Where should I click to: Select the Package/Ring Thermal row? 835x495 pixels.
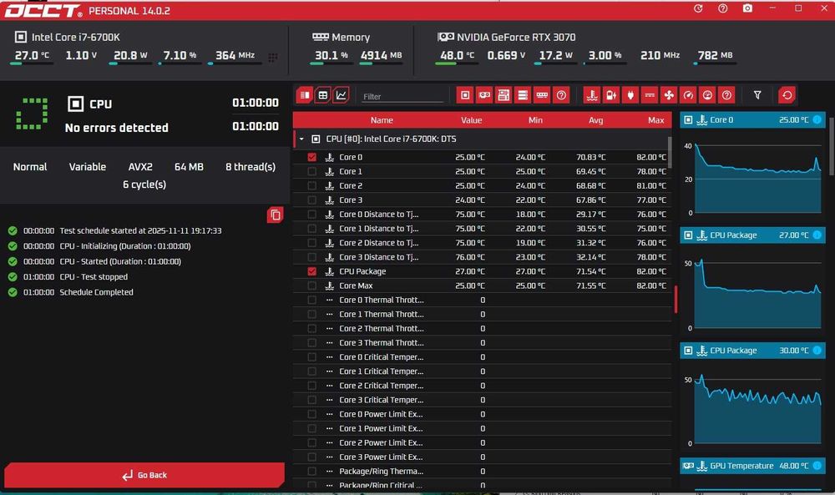click(x=482, y=472)
